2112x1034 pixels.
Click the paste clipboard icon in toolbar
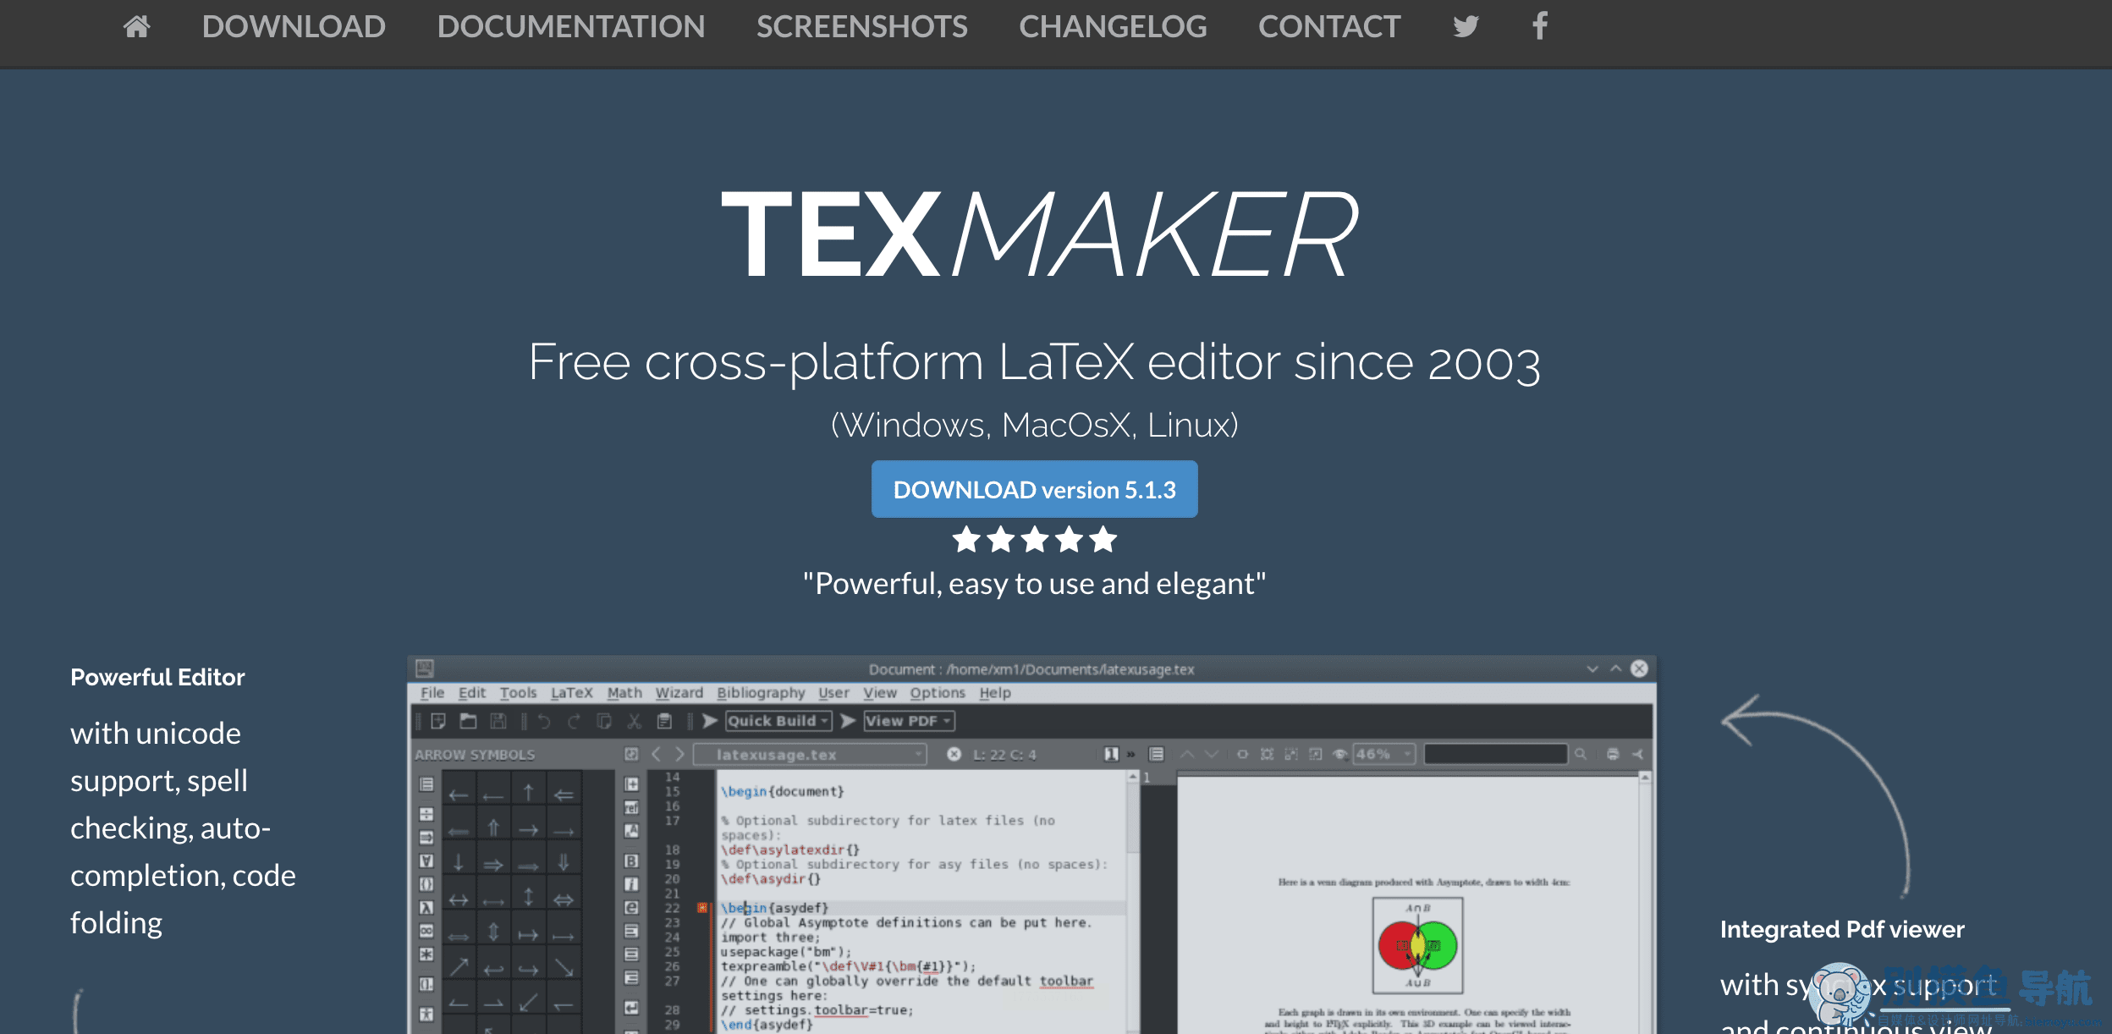point(664,721)
